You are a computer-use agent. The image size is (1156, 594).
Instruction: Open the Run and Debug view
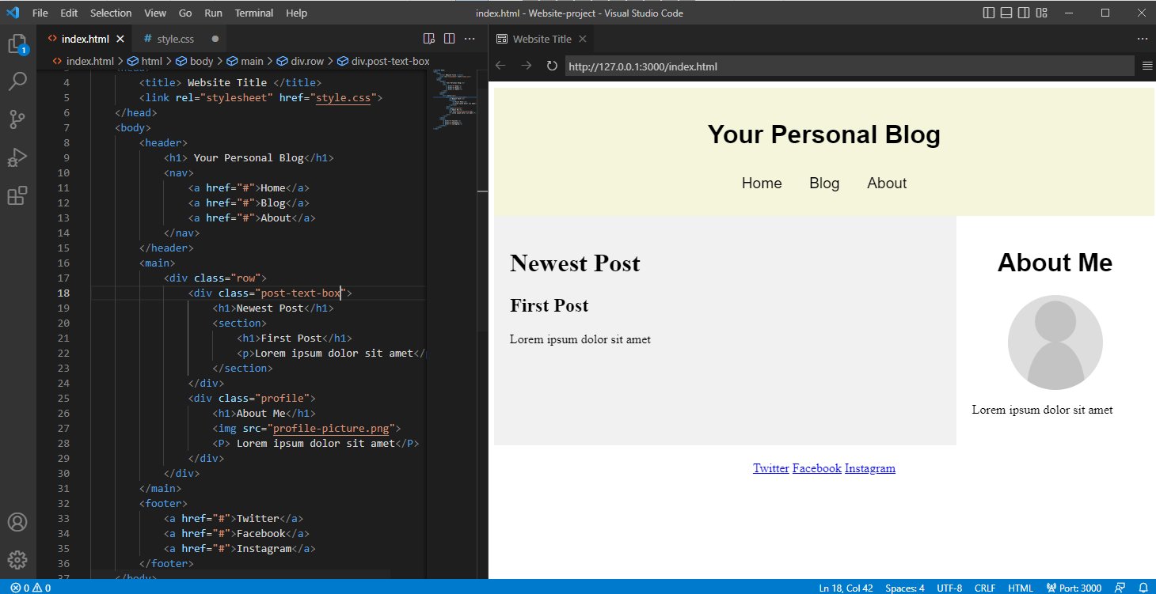click(x=18, y=157)
